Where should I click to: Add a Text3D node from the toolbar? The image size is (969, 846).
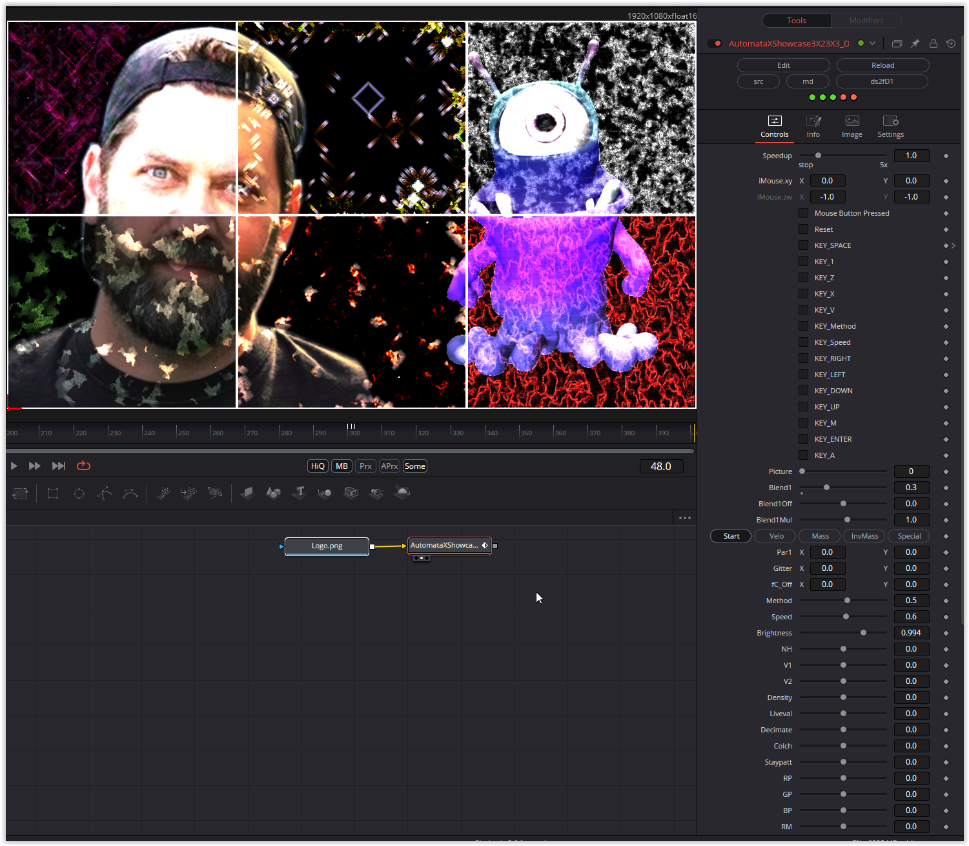(298, 493)
